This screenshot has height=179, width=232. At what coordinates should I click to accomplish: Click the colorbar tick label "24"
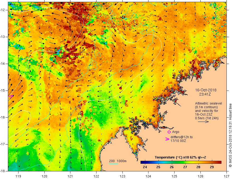pos(145,167)
